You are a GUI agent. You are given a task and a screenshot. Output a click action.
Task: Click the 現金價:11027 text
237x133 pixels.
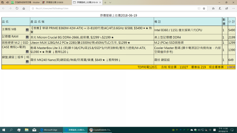pyautogui.click(x=178, y=67)
